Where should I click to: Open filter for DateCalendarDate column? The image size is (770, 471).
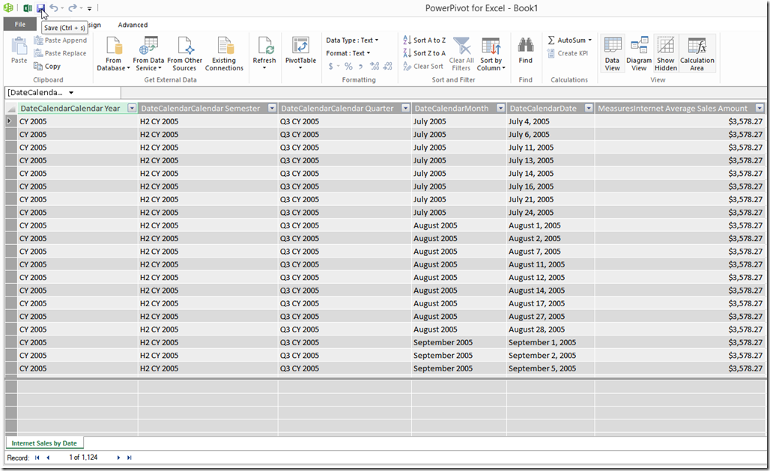point(589,108)
